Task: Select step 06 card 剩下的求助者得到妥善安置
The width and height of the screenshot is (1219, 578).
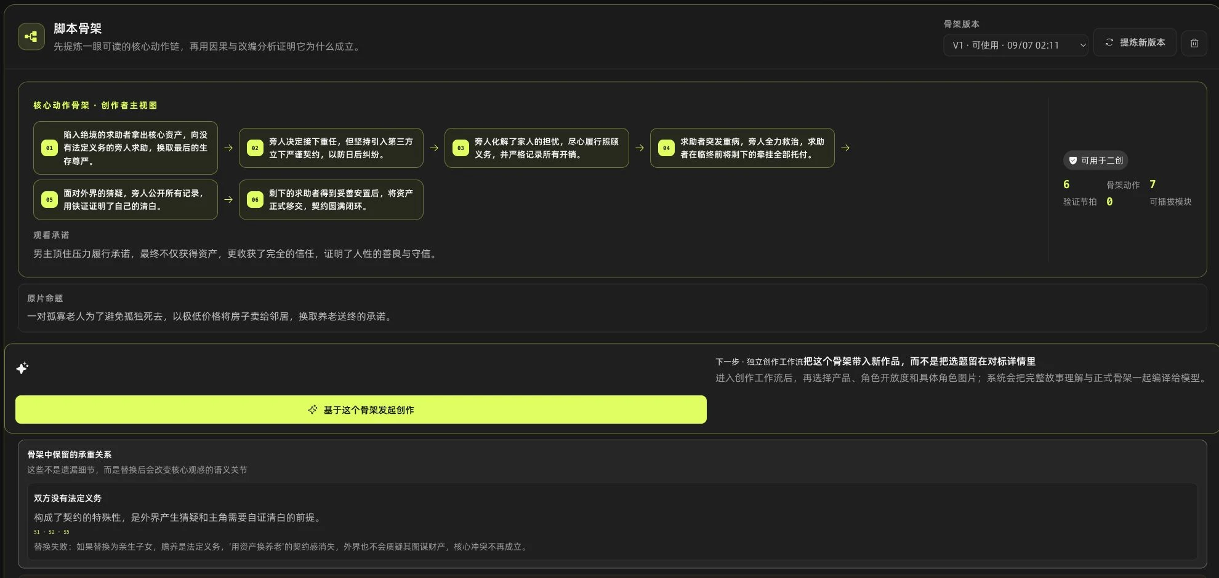Action: coord(331,199)
